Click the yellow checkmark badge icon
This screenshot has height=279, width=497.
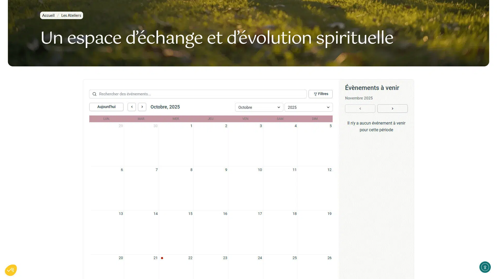pyautogui.click(x=11, y=270)
